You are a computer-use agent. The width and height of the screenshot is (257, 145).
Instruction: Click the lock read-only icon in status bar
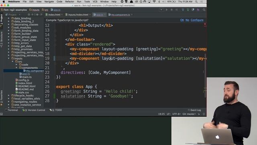pyautogui.click(x=199, y=114)
